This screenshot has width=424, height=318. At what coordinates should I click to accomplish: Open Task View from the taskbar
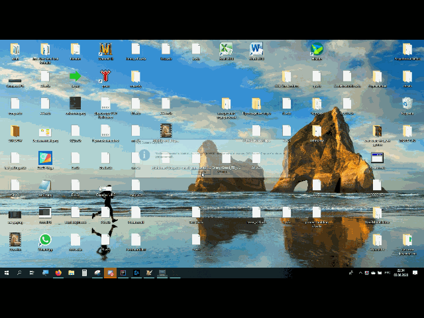click(32, 273)
